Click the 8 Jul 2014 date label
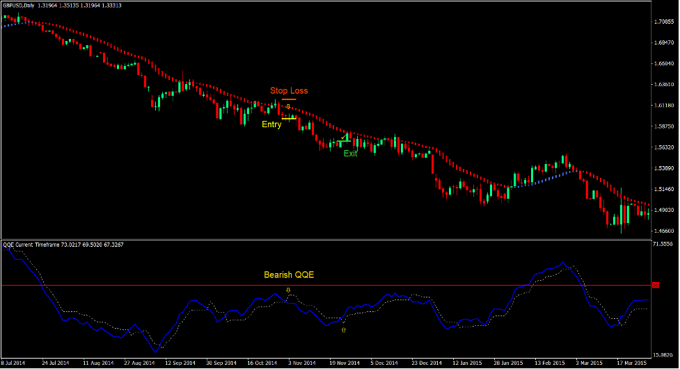Viewport: 680px width, 369px height. click(13, 363)
